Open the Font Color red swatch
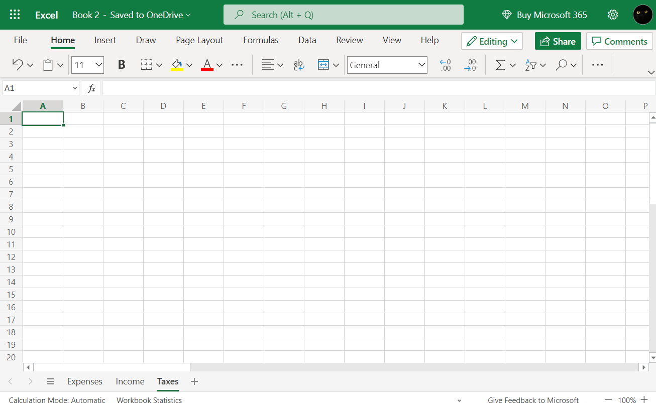 (x=207, y=65)
